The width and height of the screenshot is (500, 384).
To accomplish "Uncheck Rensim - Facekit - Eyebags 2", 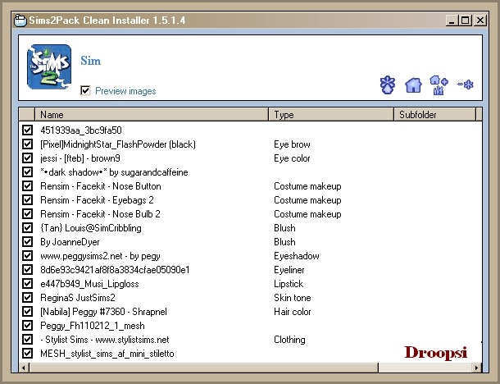I will point(27,200).
